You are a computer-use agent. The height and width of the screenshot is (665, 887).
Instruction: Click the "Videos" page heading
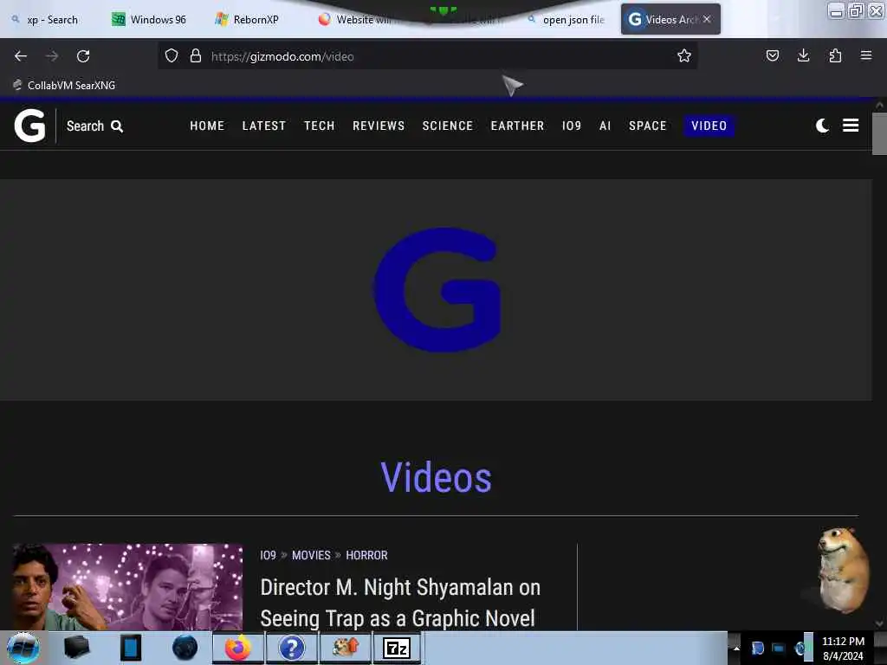(437, 478)
